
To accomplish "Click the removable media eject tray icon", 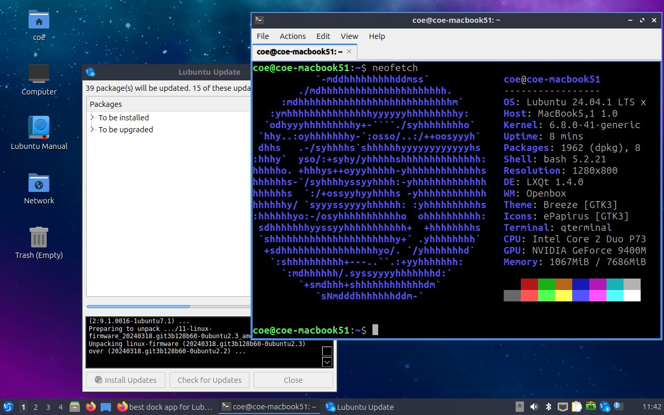I will (519, 407).
